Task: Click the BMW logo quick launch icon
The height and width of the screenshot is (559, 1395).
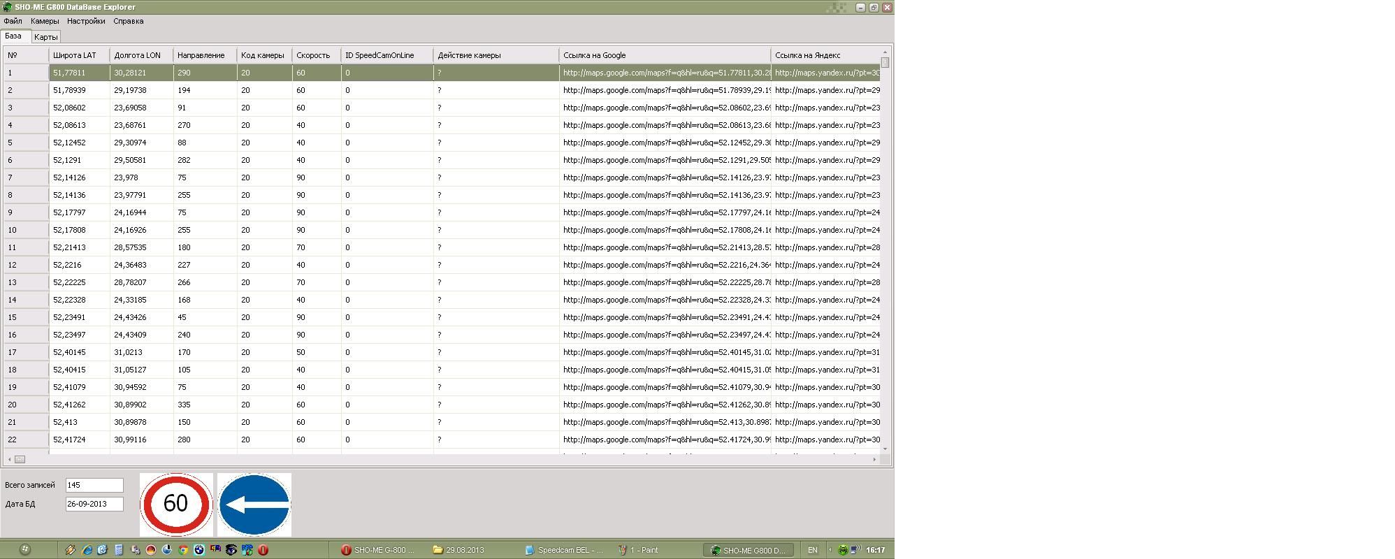Action: pos(198,550)
